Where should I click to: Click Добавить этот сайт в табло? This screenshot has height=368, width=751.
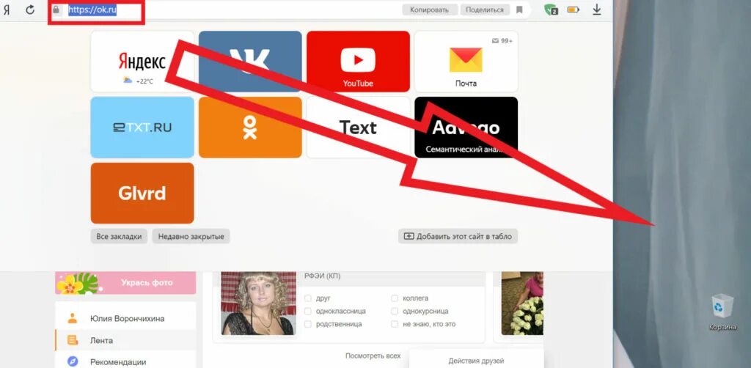click(x=458, y=236)
